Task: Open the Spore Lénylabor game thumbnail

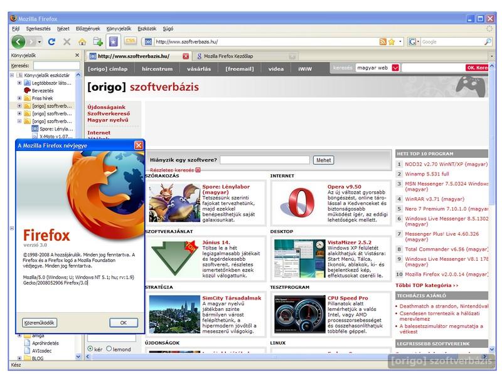Action: click(174, 202)
